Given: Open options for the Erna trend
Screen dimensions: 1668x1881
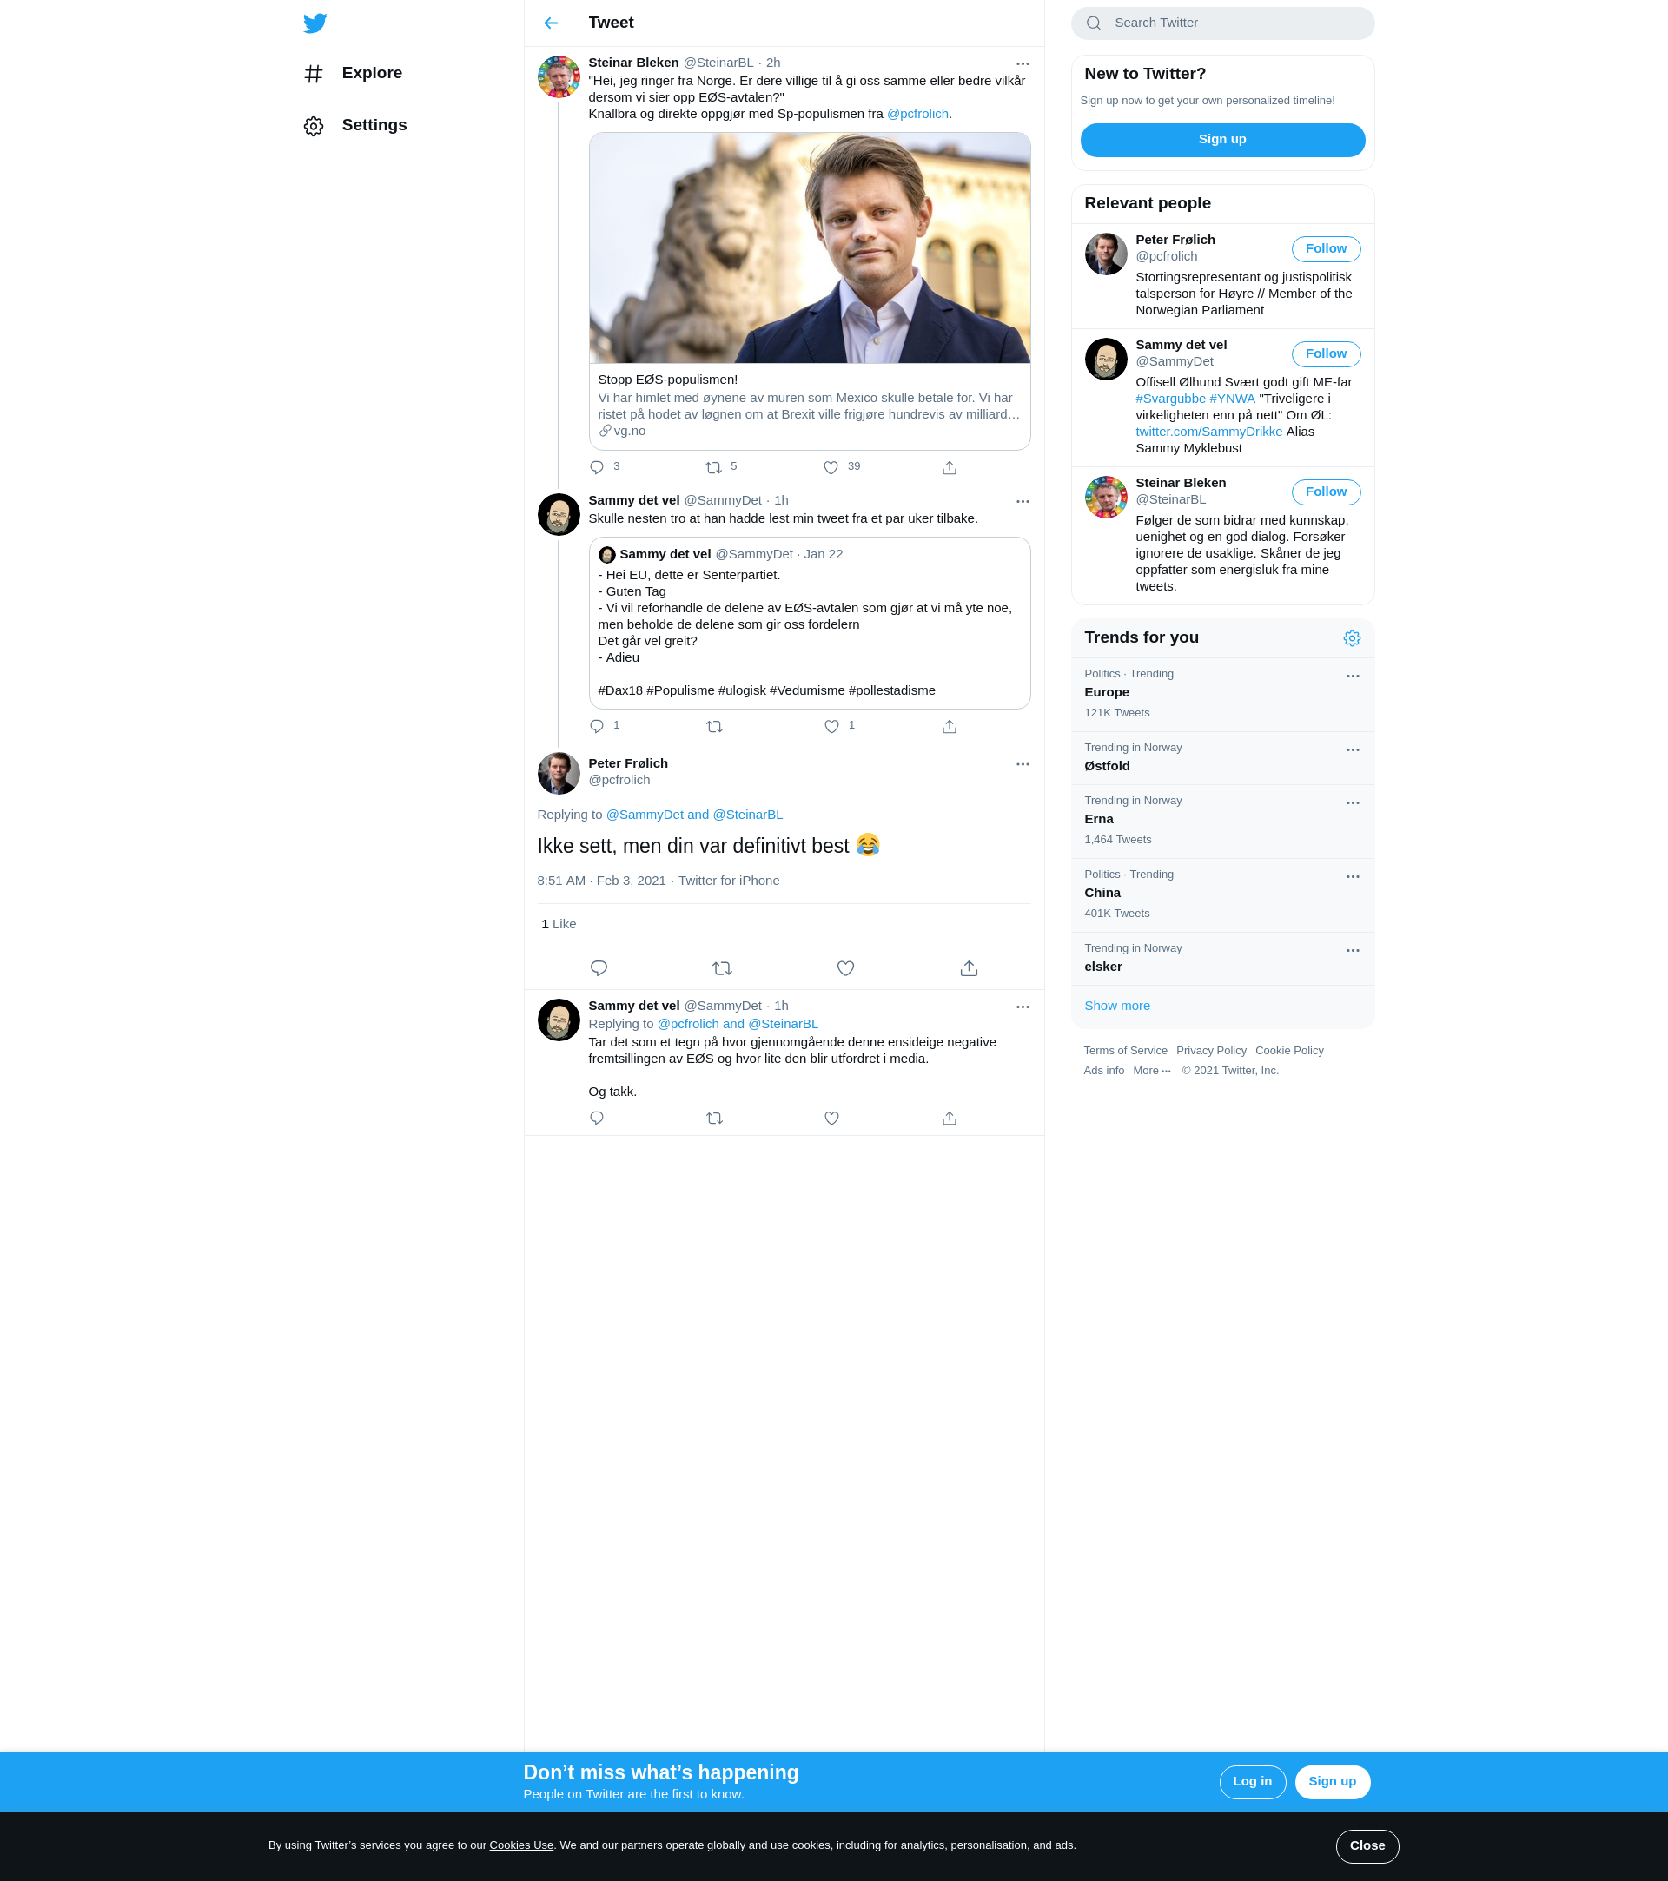Looking at the screenshot, I should coord(1353,802).
